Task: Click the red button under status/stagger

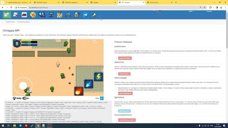Action: (125, 93)
